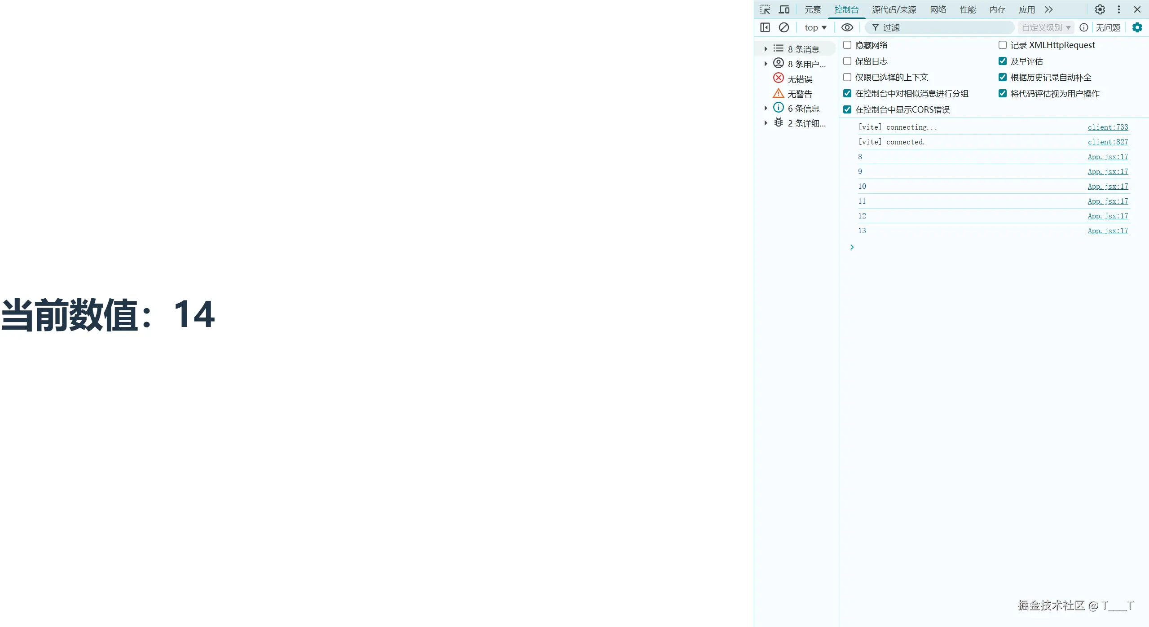Open the three-dot customize DevTools menu

click(x=1118, y=9)
